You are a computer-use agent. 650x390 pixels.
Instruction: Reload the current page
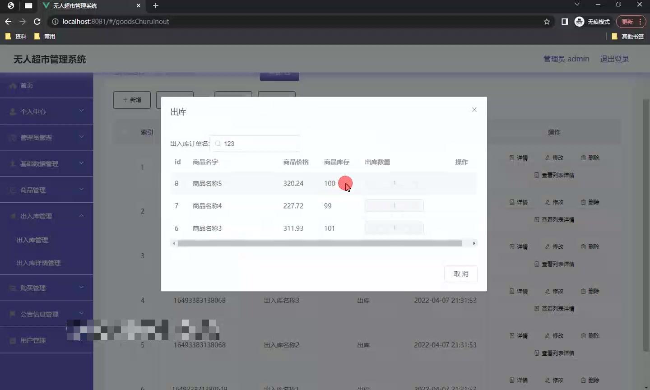[x=37, y=22]
